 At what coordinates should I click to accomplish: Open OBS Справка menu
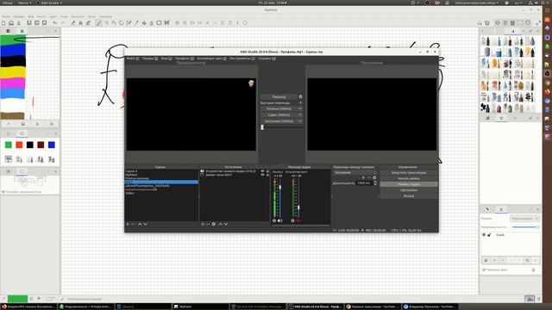point(267,59)
